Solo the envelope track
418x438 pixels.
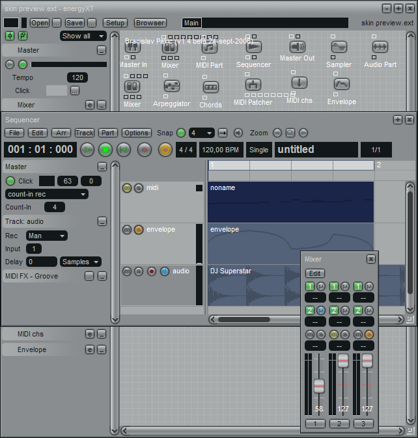tap(139, 230)
